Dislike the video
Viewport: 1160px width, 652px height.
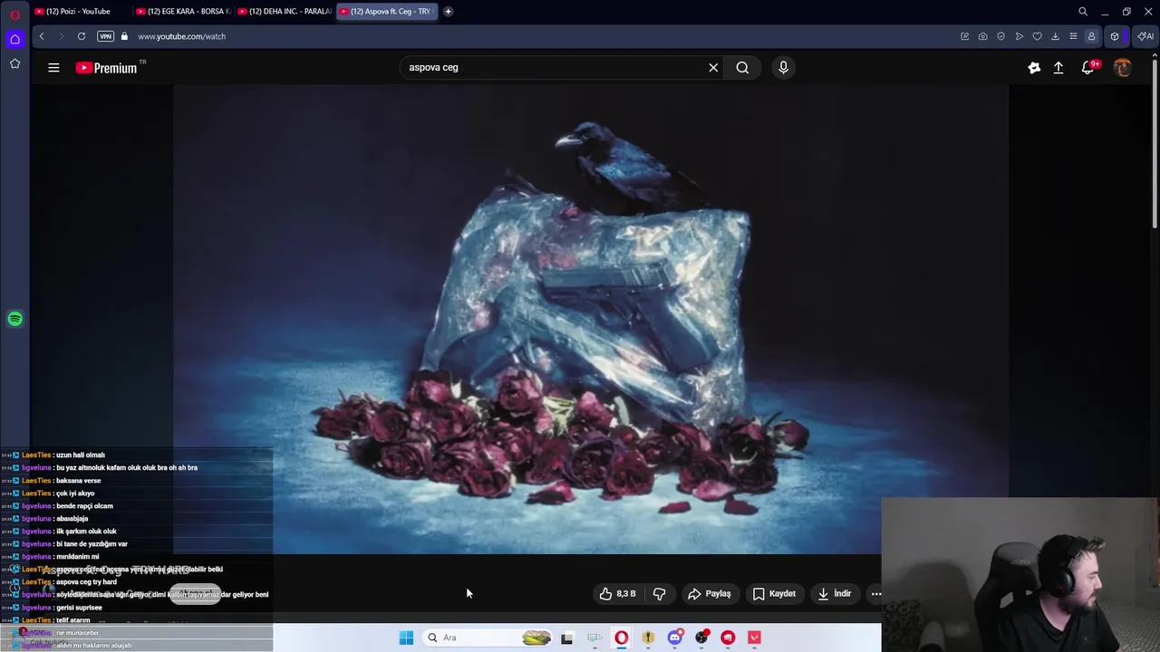(659, 594)
